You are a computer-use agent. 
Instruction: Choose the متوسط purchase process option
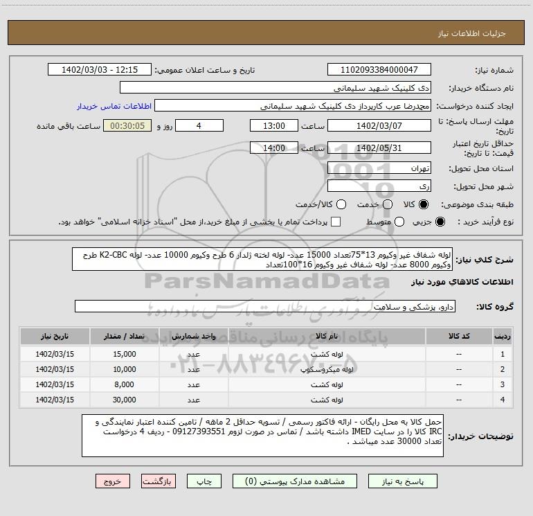click(399, 222)
